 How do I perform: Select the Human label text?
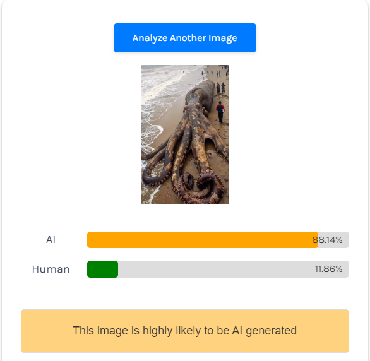click(51, 269)
